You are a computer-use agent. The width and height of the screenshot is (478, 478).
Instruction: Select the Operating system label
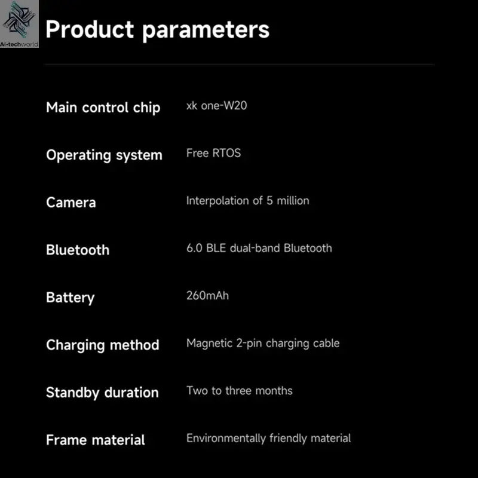(104, 155)
